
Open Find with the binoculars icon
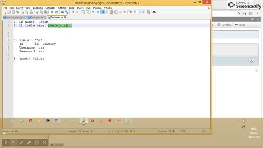(62, 12)
